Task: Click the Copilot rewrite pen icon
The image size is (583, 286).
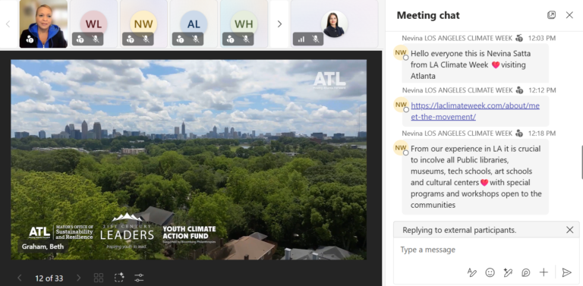Action: point(508,272)
